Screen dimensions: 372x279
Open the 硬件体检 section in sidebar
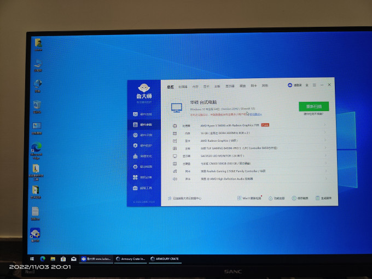143,114
